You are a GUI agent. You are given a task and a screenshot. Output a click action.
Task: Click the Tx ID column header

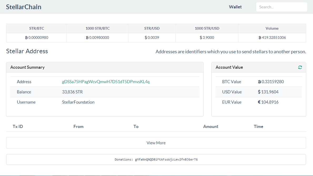[18, 126]
